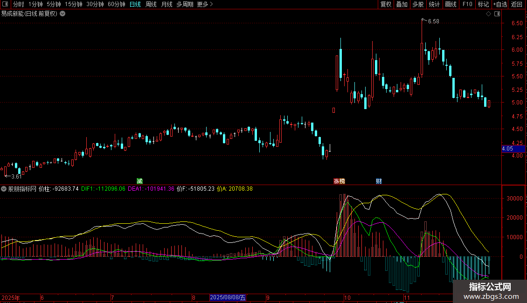Click the +自选 add to watchlist button

[x=500, y=4]
